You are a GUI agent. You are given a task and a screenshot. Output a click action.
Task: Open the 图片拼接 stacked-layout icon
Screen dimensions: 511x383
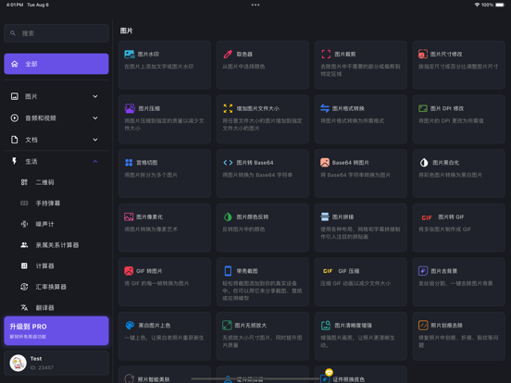click(x=325, y=216)
